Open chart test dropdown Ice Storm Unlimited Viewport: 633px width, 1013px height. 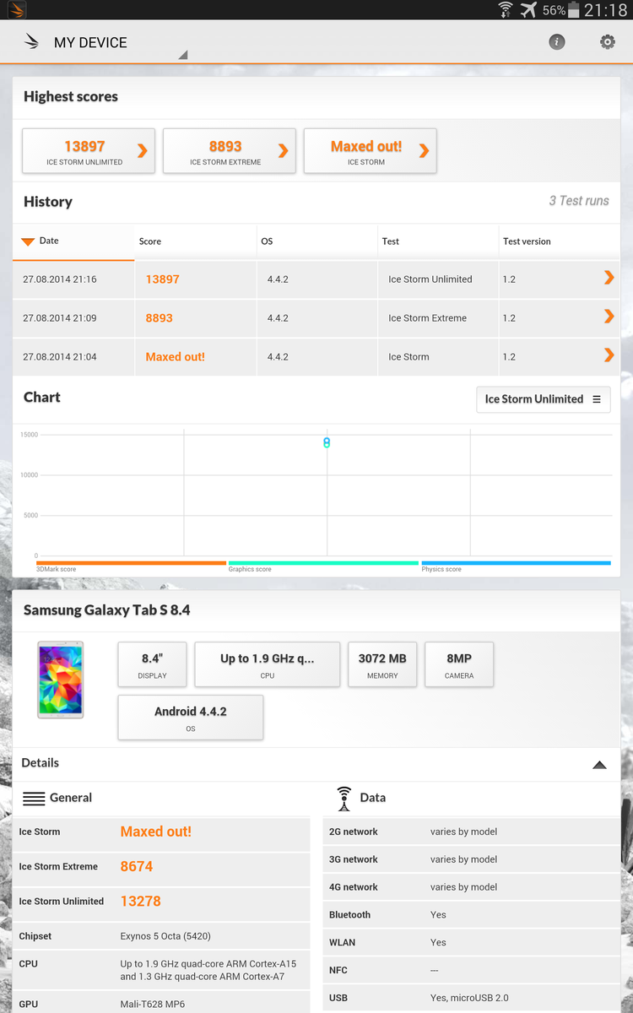[543, 399]
